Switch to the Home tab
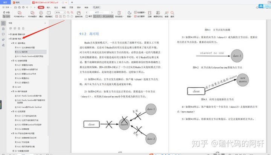Image resolution: width=271 pixels, height=155 pixels. [x=5, y=2]
